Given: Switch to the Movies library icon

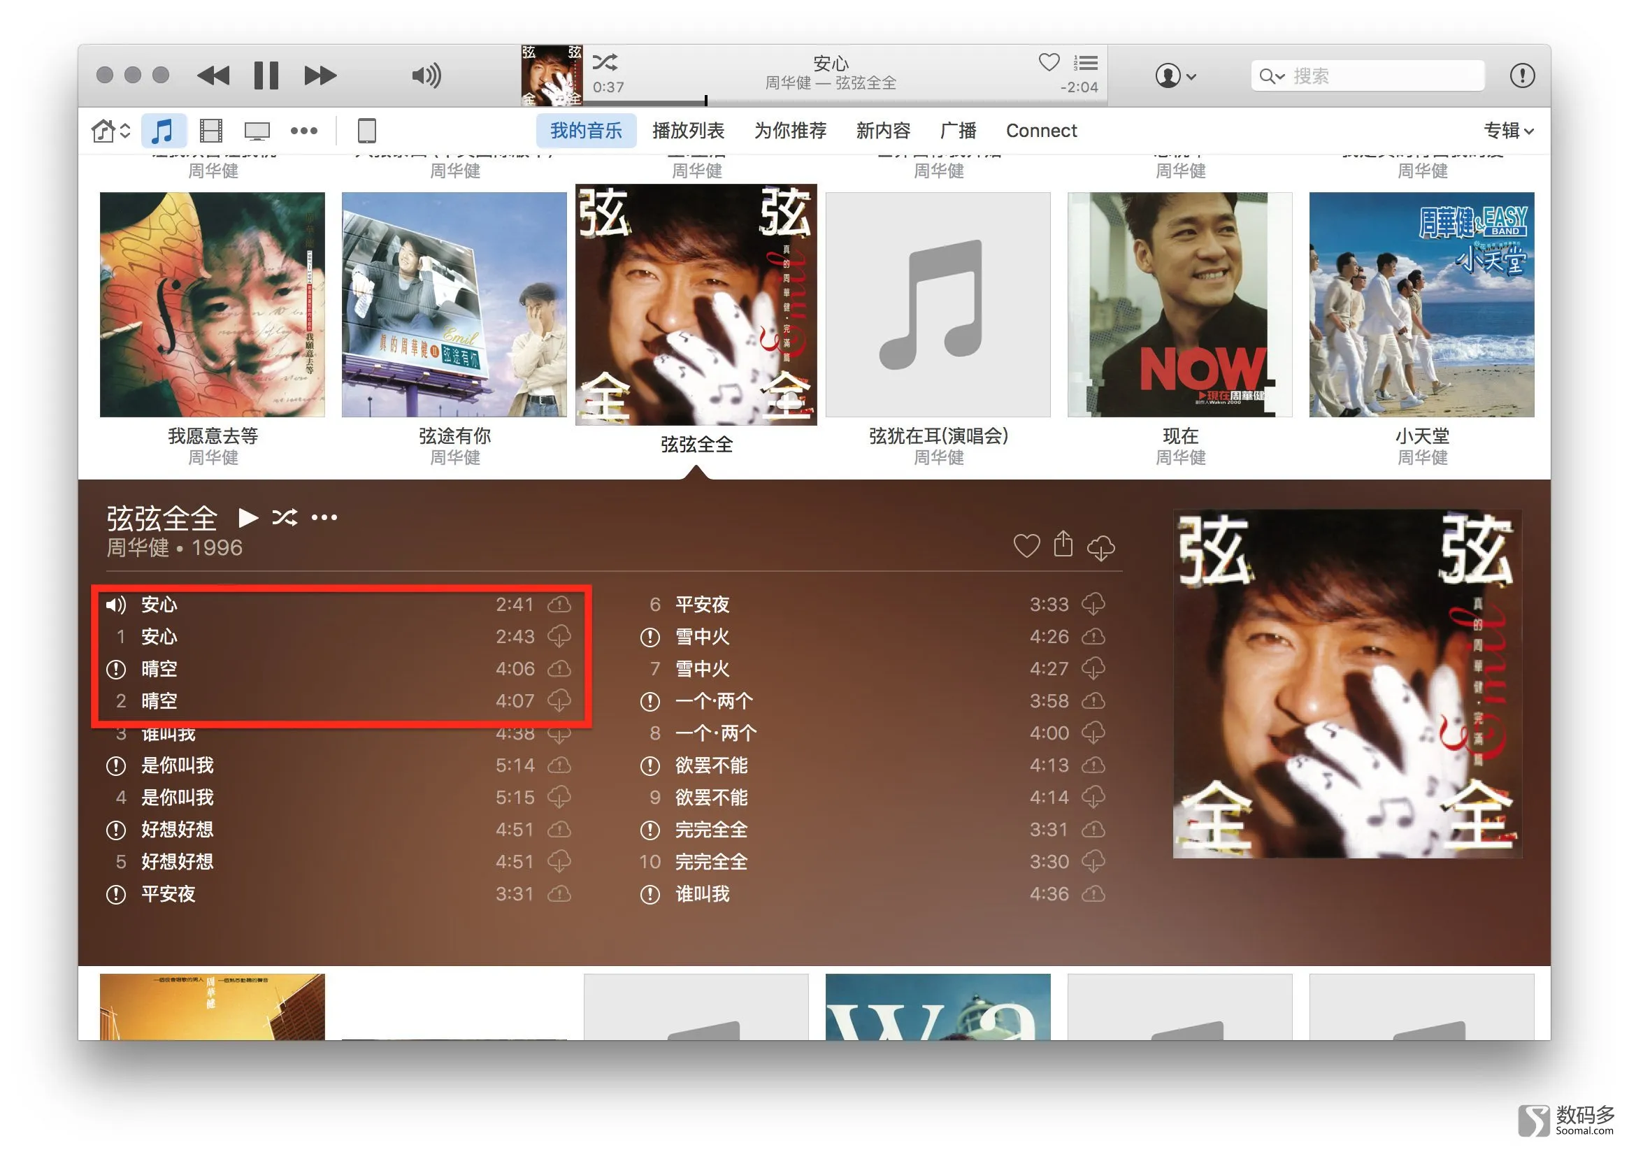Looking at the screenshot, I should click(210, 131).
